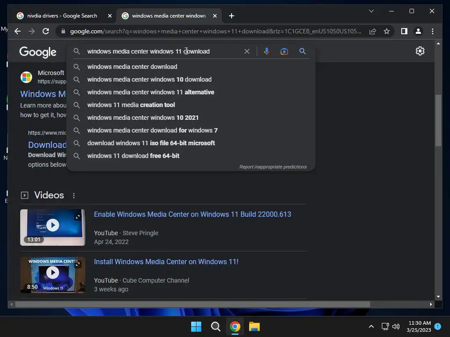Open File Explorer from taskbar
The width and height of the screenshot is (450, 337).
coord(254,326)
